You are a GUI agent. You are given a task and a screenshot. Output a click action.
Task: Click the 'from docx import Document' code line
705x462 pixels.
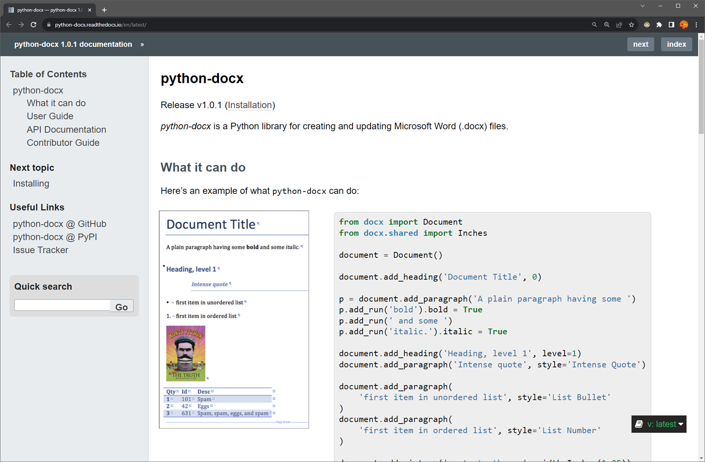(401, 222)
